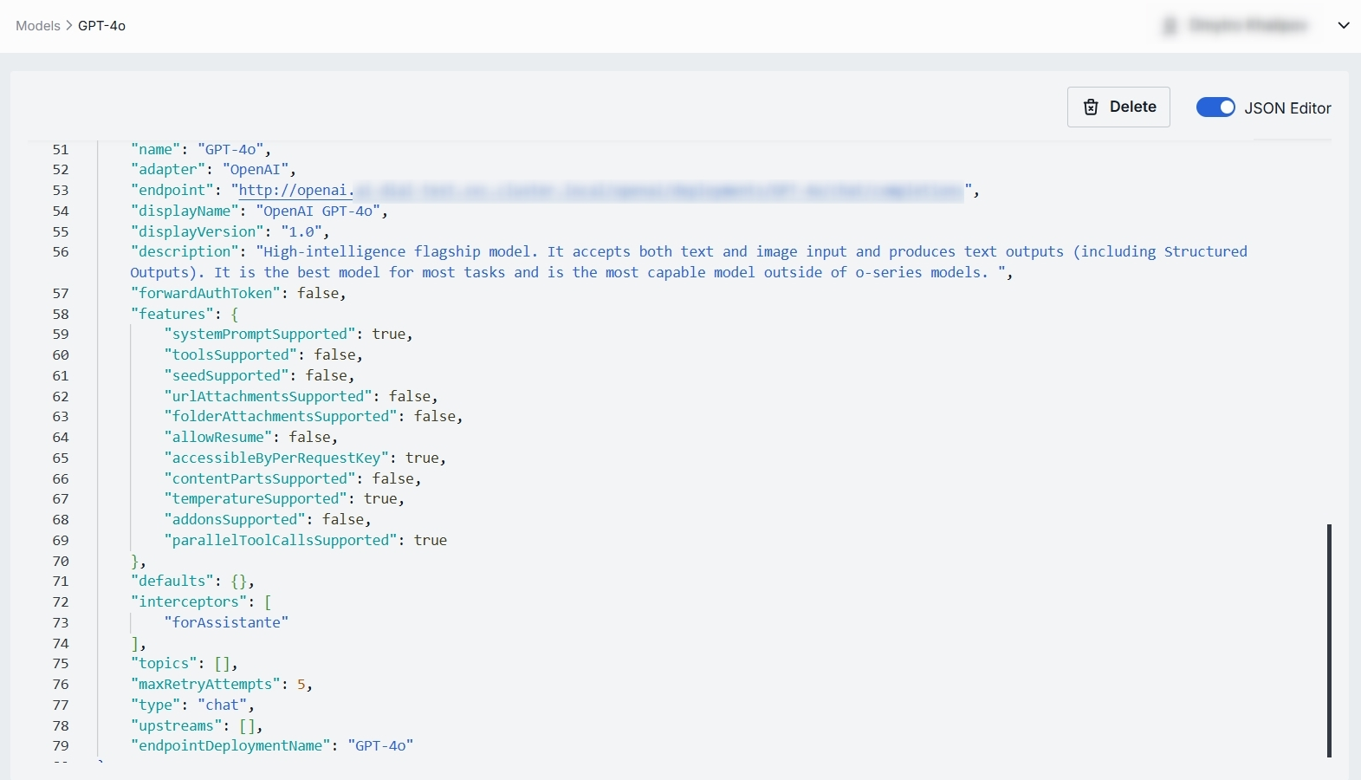Click the JSON Editor label text
Image resolution: width=1361 pixels, height=780 pixels.
(1288, 108)
